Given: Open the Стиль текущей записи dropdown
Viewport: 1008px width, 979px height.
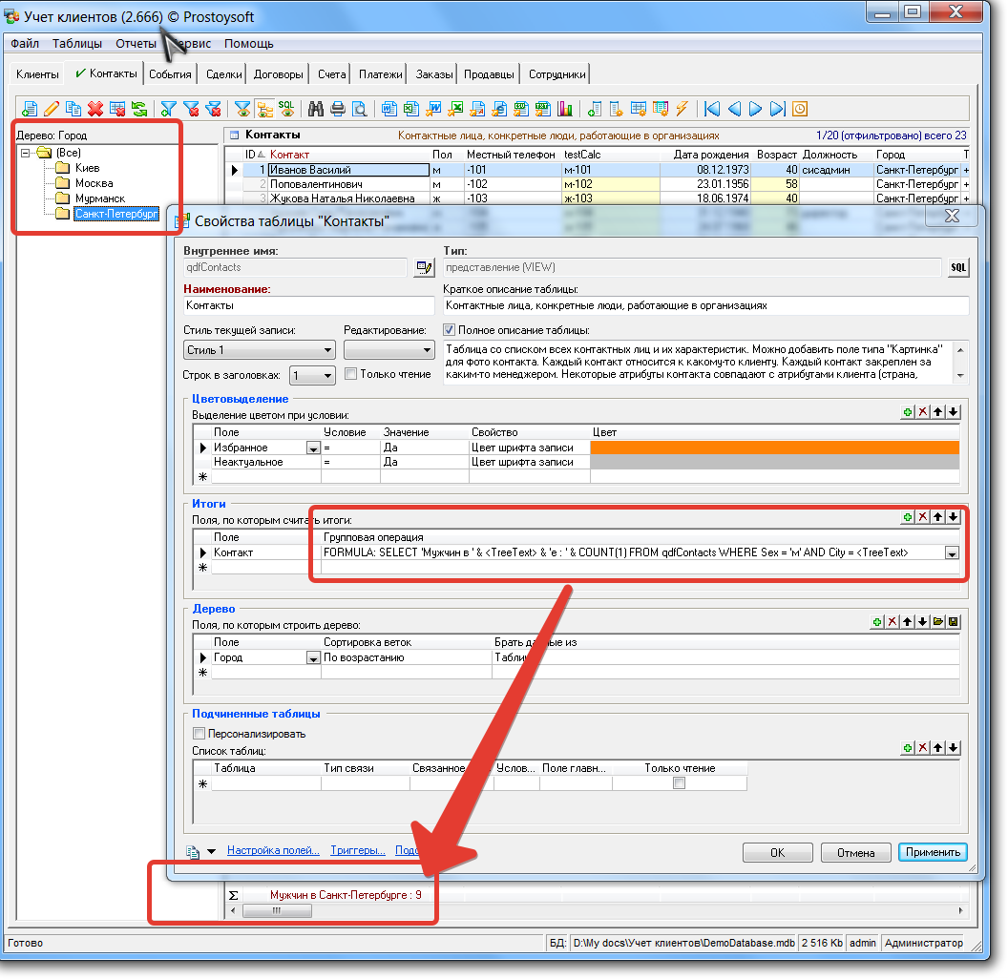Looking at the screenshot, I should [x=327, y=350].
